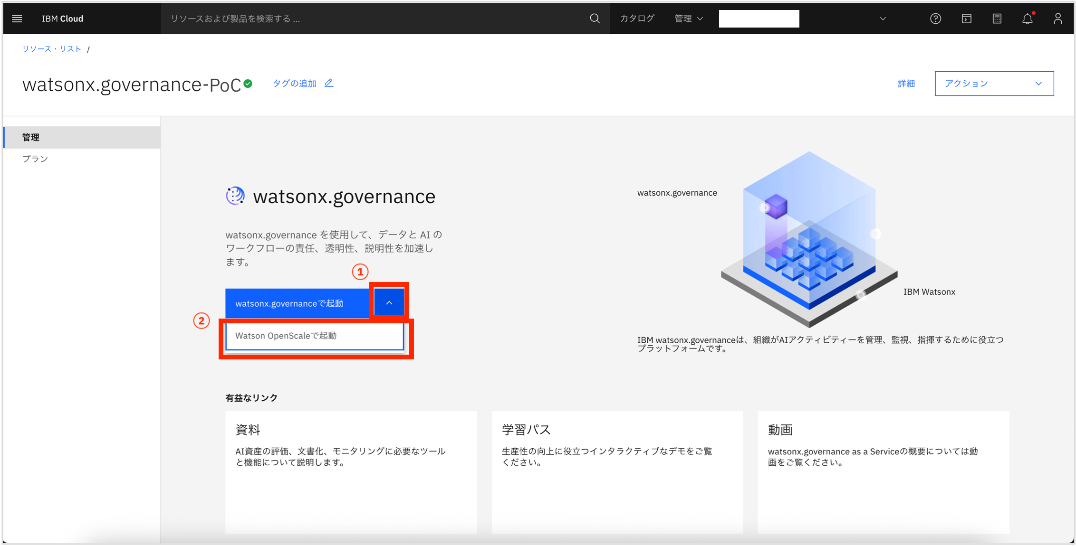Open the アクション dropdown
This screenshot has width=1076, height=546.
tap(994, 84)
